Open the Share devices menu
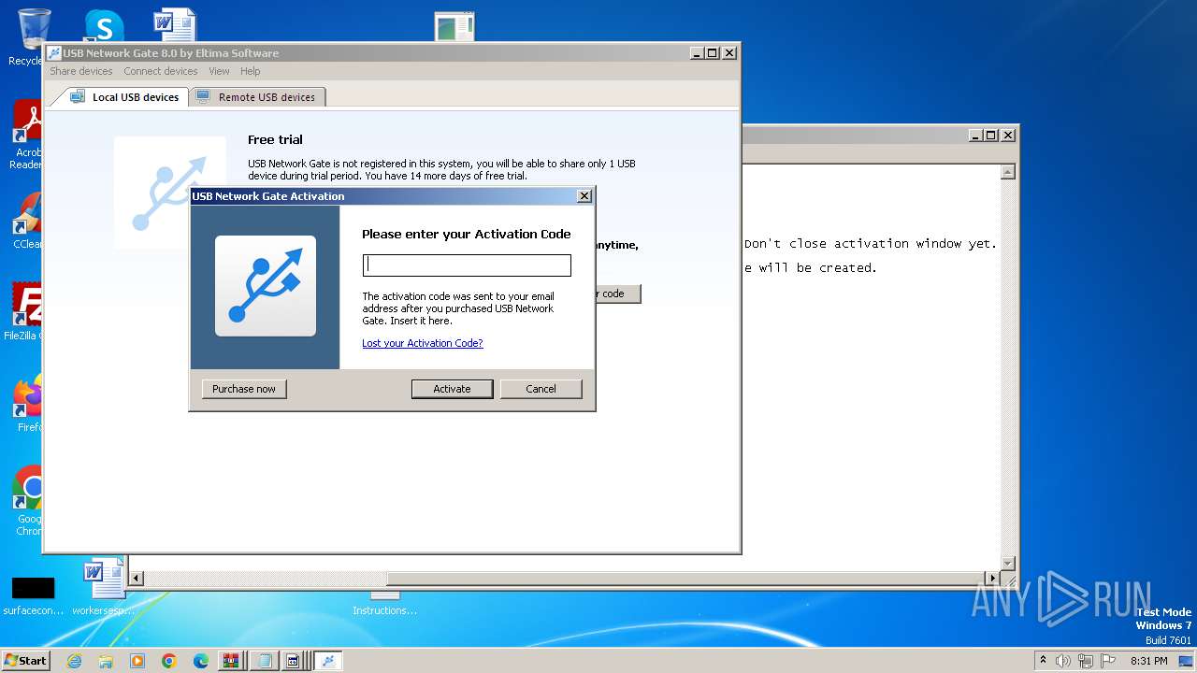The width and height of the screenshot is (1197, 673). point(81,71)
